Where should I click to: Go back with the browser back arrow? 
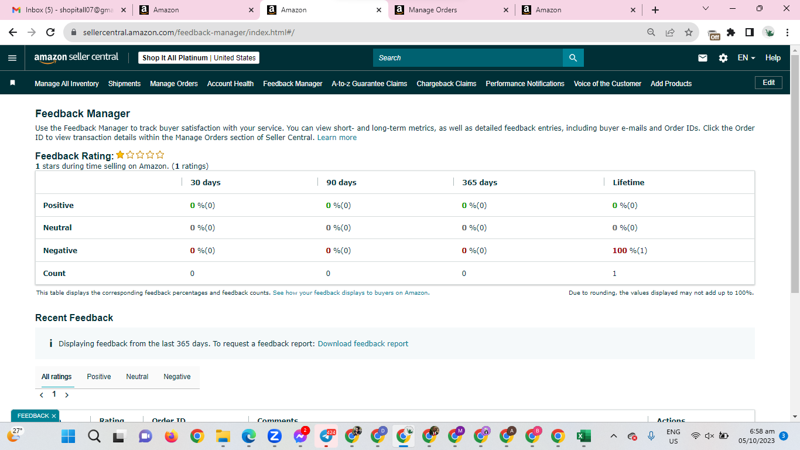(x=13, y=32)
